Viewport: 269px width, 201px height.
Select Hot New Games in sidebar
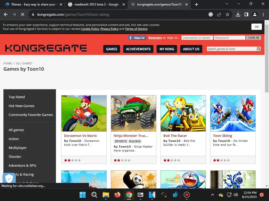tap(22, 106)
